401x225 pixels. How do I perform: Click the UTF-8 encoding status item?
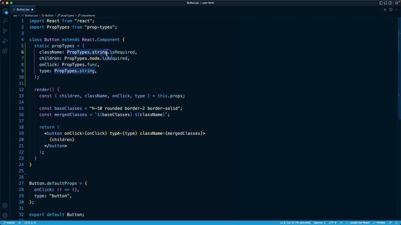[x=333, y=222]
